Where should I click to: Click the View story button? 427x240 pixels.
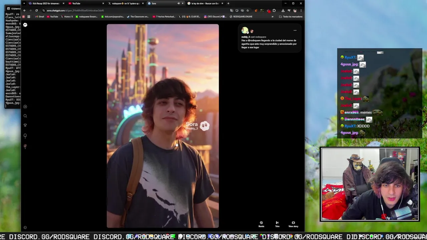click(x=293, y=224)
